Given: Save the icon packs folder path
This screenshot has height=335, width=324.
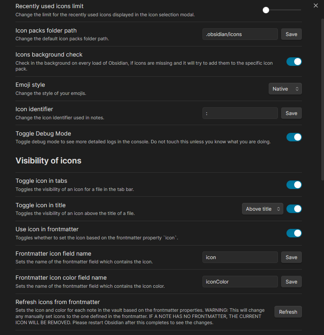Looking at the screenshot, I should point(291,34).
